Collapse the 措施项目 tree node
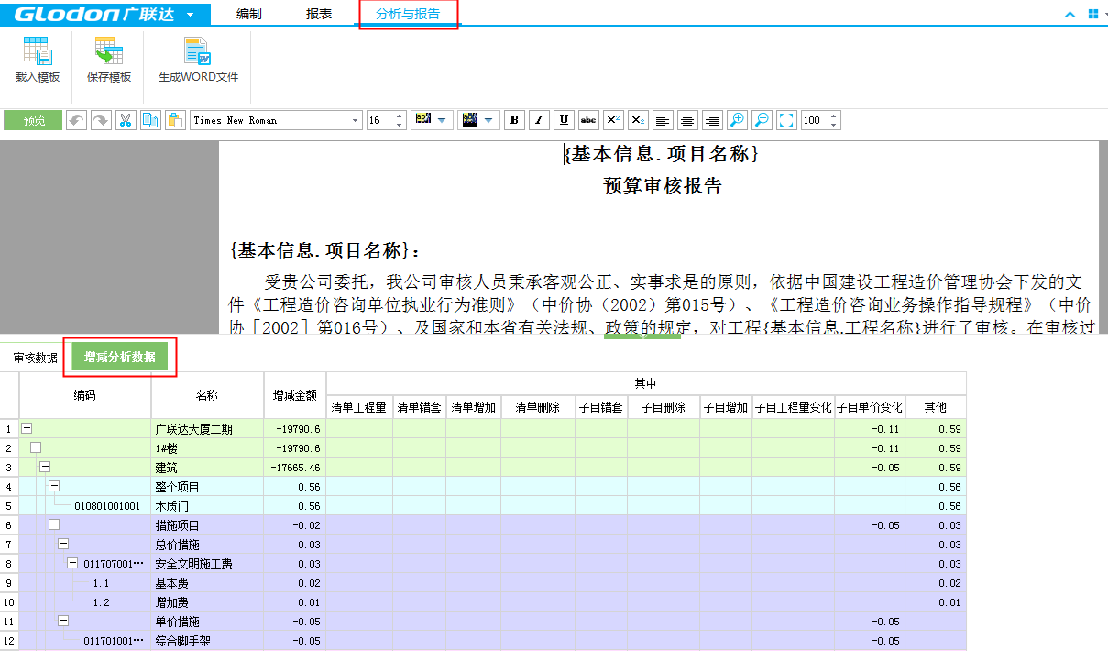The image size is (1108, 651). tap(54, 525)
